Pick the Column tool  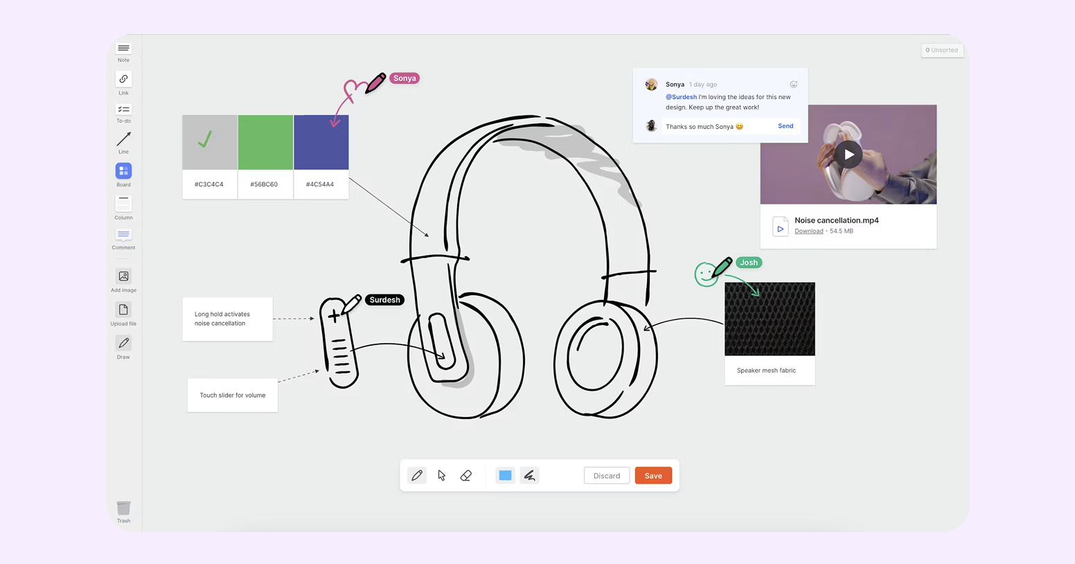coord(123,203)
